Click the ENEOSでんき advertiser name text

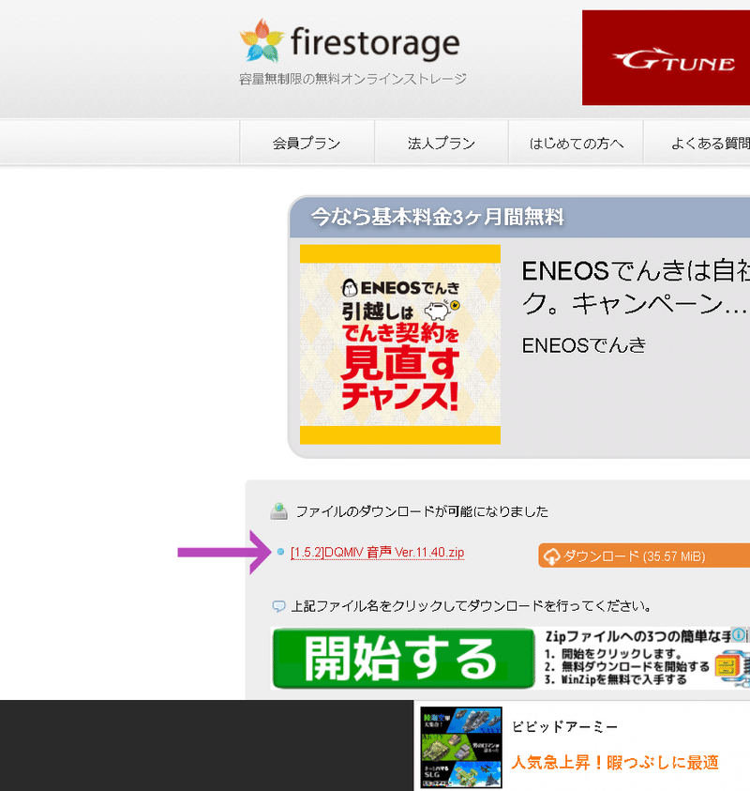584,345
